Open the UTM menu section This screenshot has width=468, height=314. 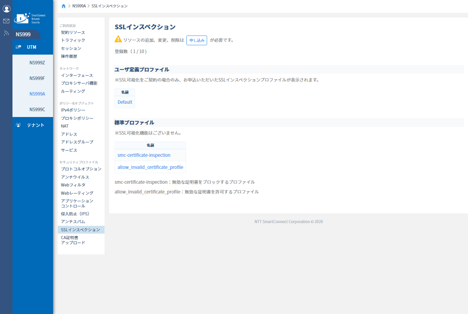pos(33,47)
